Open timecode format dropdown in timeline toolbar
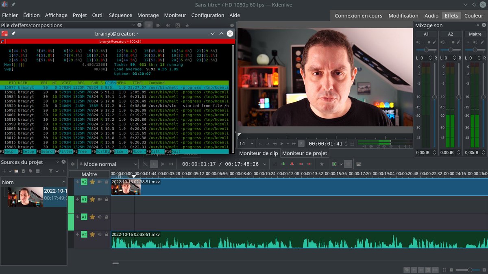Screen dimensions: 488x274 [265, 164]
